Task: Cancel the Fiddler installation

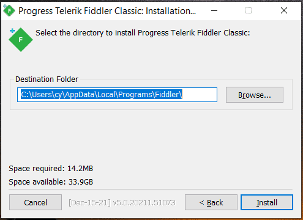Action: coord(36,202)
